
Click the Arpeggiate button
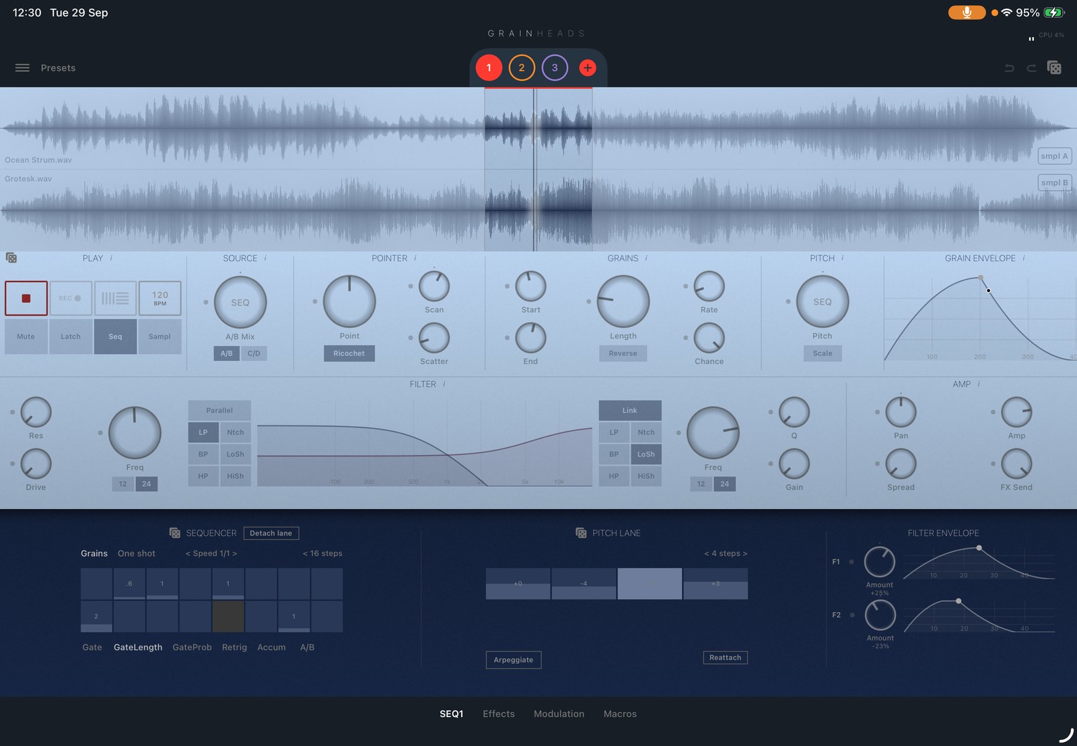click(514, 660)
